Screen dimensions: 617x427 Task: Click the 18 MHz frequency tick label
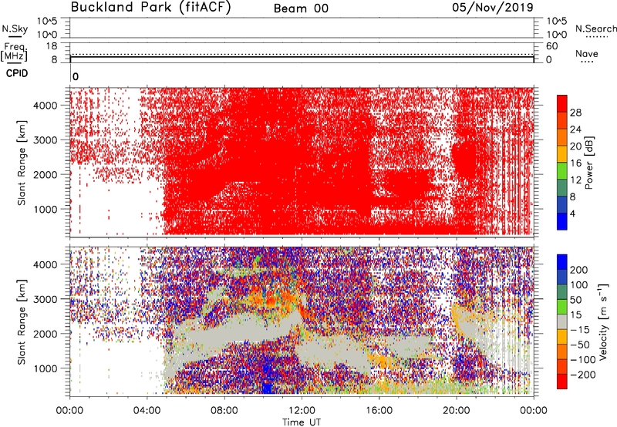point(52,46)
